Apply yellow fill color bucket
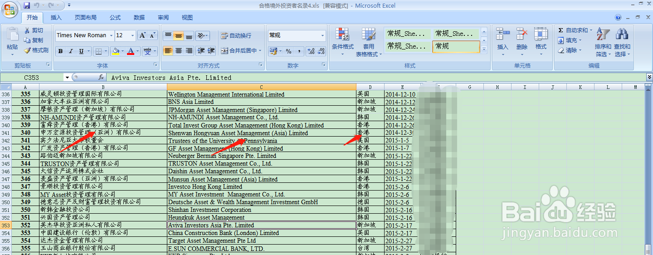Image resolution: width=653 pixels, height=255 pixels. [116, 51]
